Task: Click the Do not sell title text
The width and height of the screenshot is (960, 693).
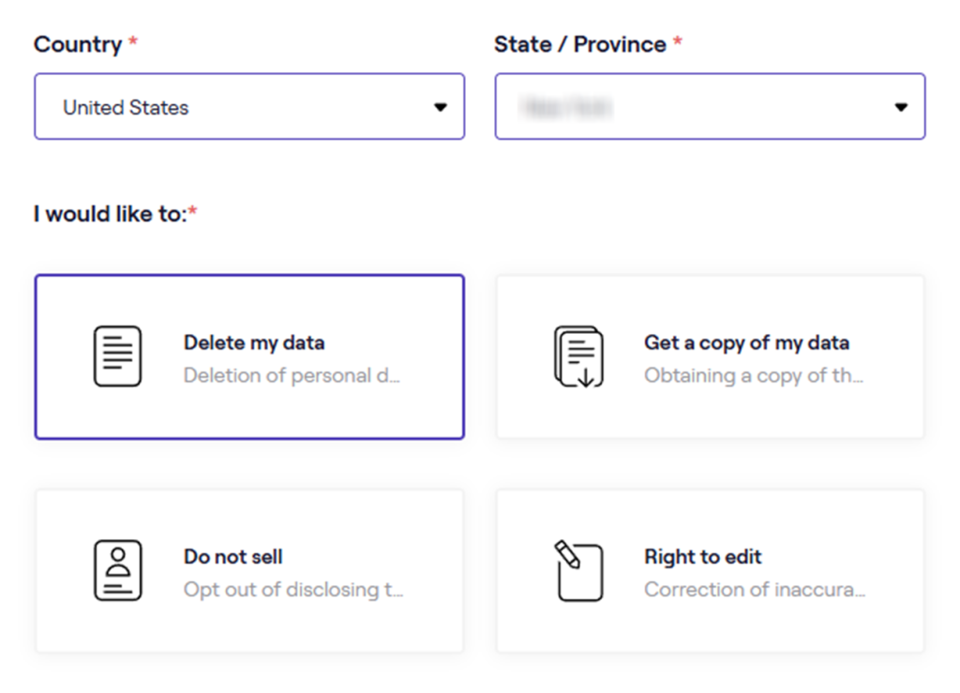Action: pyautogui.click(x=233, y=556)
